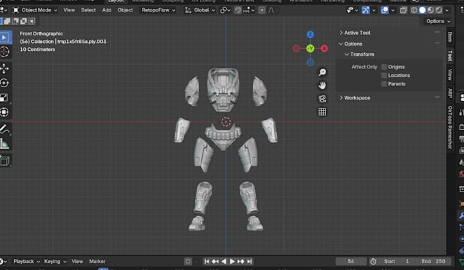Open the QkTopo Remesher sidebar tab
Screen dimensions: 464x270
[x=450, y=127]
